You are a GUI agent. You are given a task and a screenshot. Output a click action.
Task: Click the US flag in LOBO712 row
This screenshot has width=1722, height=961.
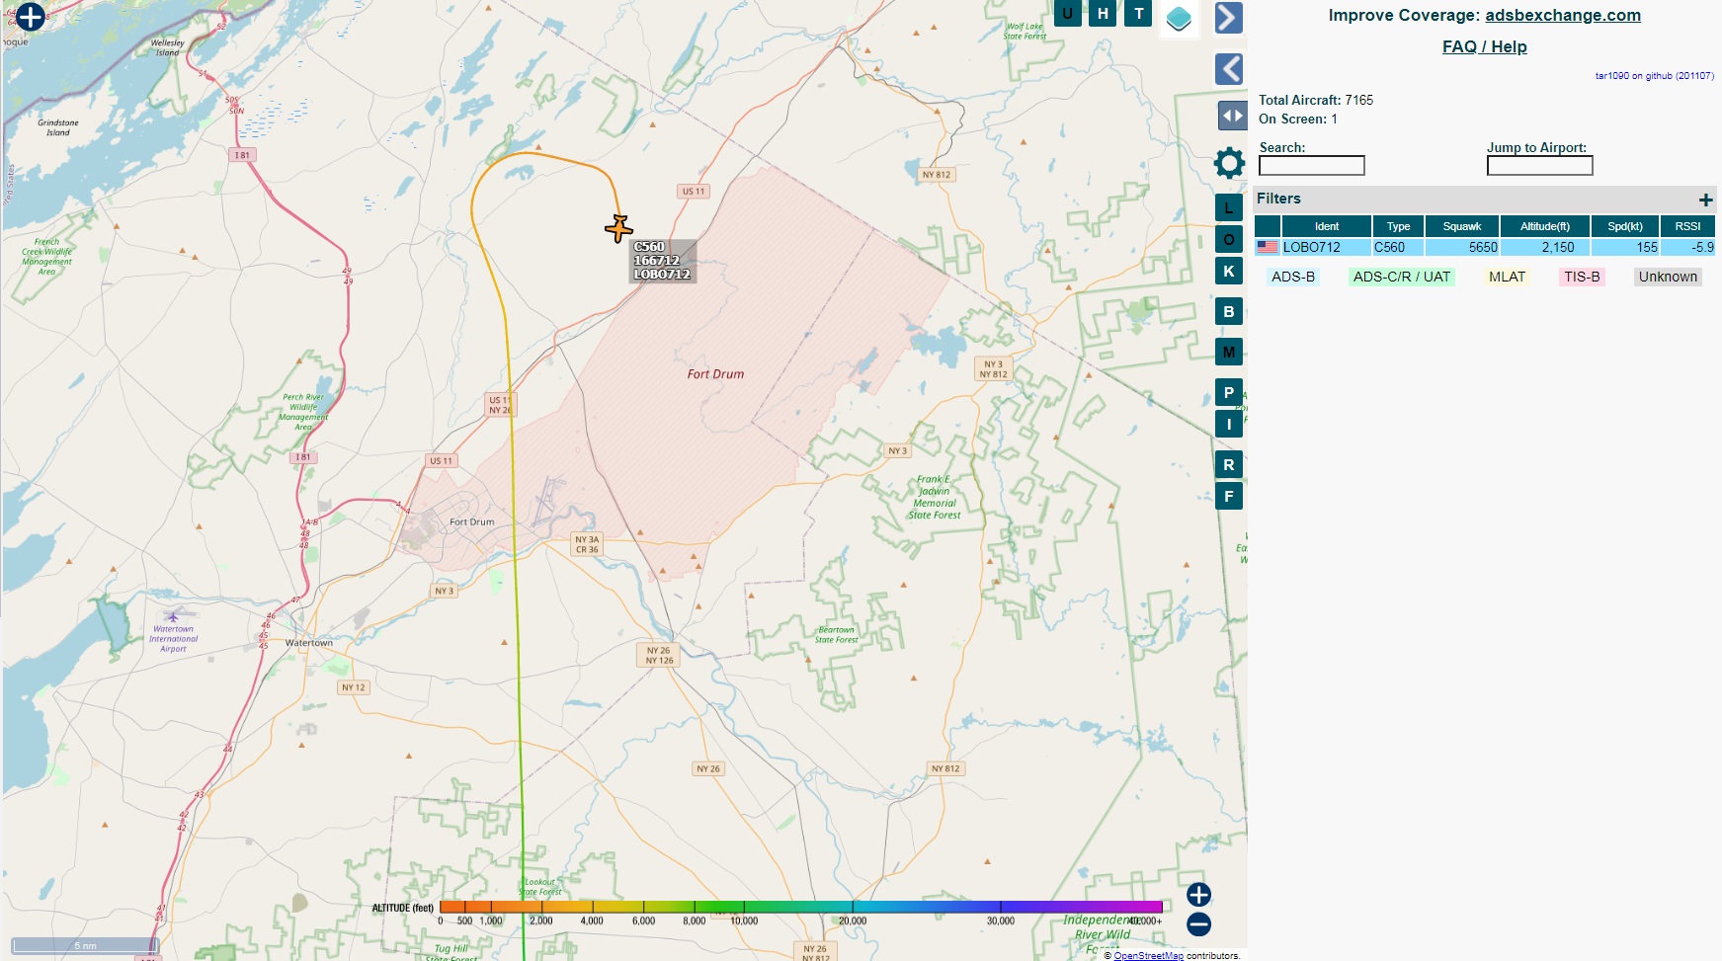[1268, 247]
